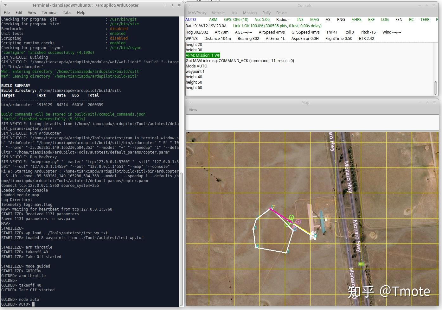Click the EKF status indicator
This screenshot has height=310, width=442.
coord(371,19)
